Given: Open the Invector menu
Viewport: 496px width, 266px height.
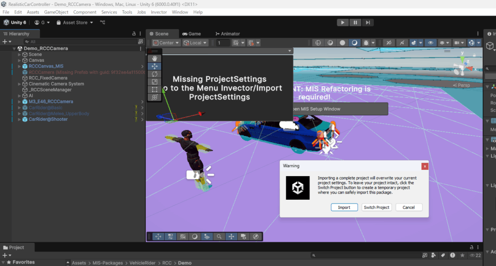Looking at the screenshot, I should 158,12.
